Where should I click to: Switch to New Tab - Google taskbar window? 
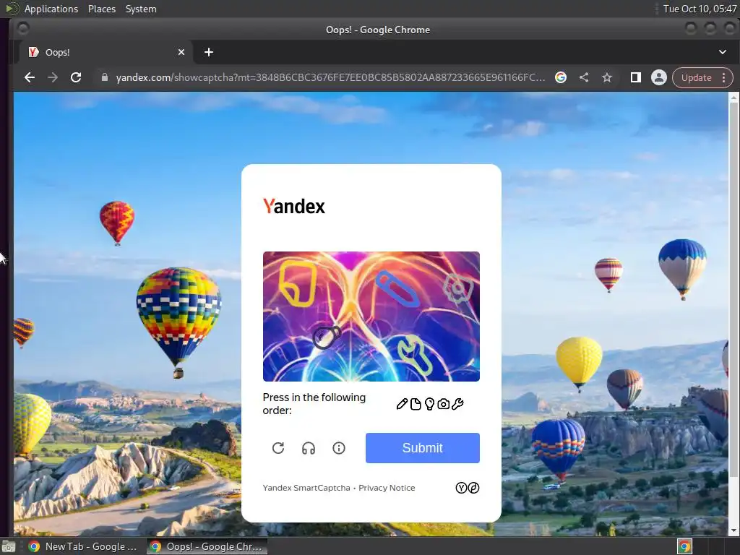[x=82, y=546]
